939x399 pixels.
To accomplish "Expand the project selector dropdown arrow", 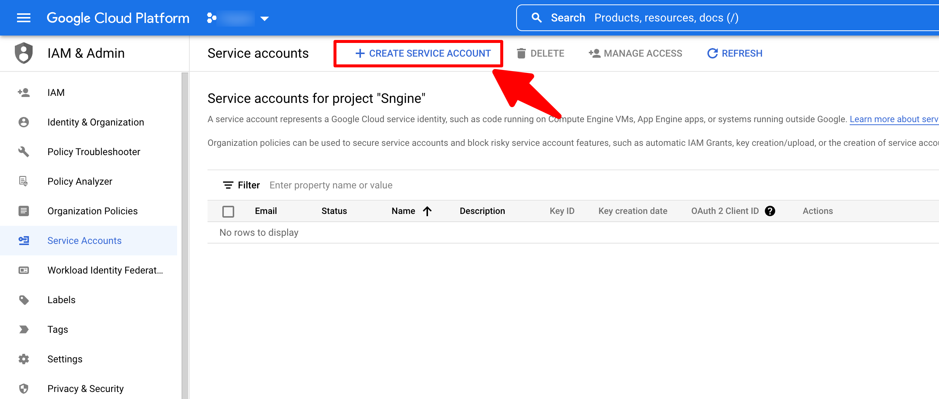I will [x=264, y=19].
